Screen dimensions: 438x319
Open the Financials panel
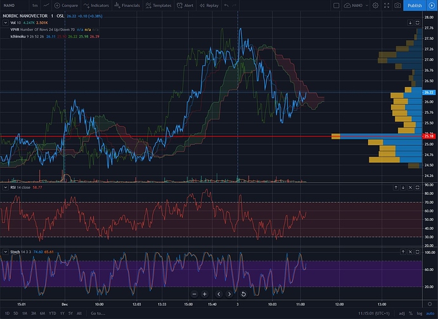[x=127, y=5]
